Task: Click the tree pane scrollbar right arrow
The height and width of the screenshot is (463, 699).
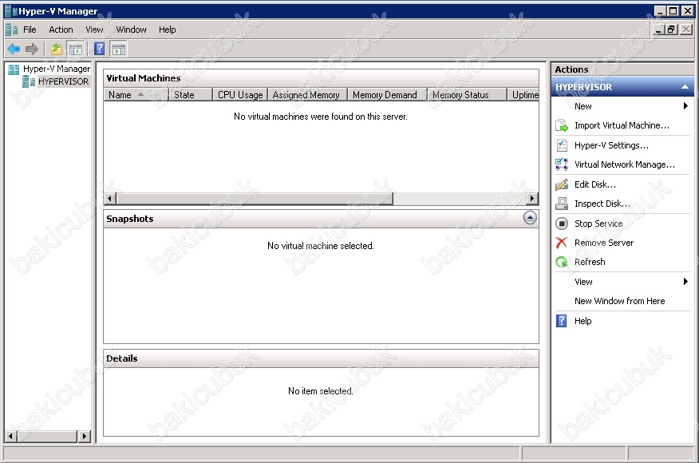Action: [x=85, y=436]
